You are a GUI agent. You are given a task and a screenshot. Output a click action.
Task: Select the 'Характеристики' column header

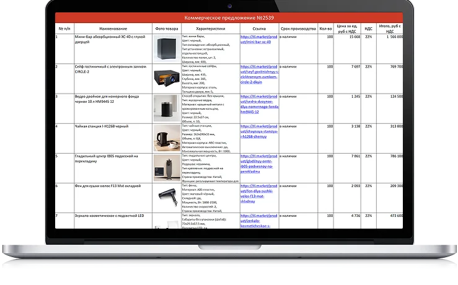click(211, 28)
